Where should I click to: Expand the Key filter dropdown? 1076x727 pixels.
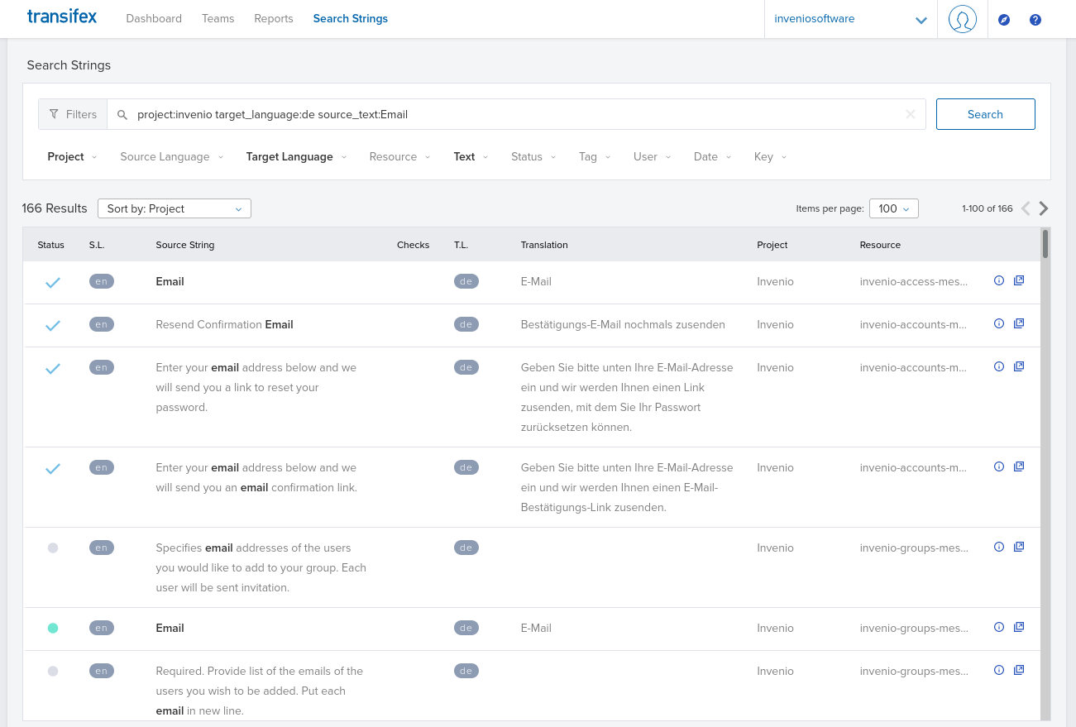tap(770, 157)
